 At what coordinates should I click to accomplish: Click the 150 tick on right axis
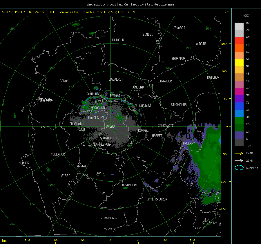tap(224, 44)
